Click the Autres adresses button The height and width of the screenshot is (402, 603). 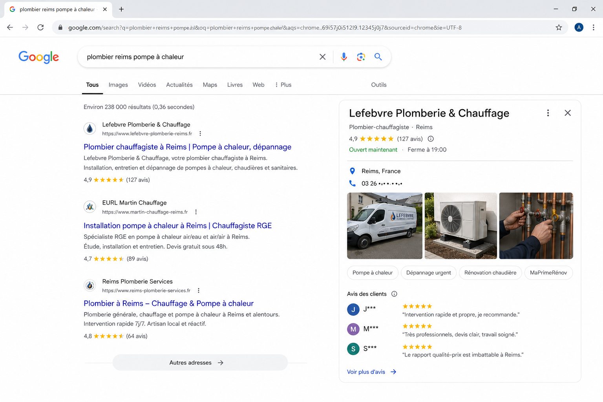tap(200, 363)
